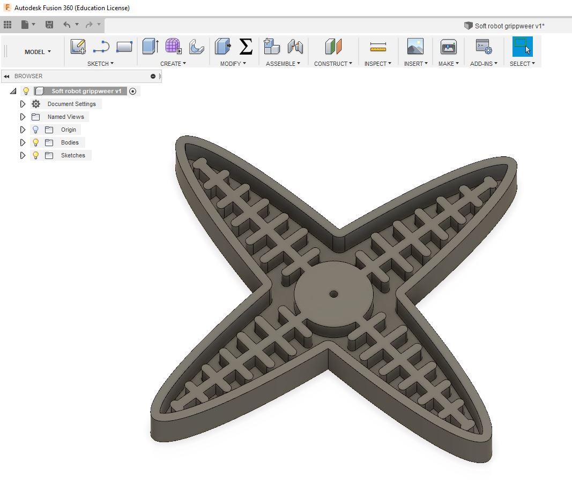Select the Origin folder label

coord(69,130)
